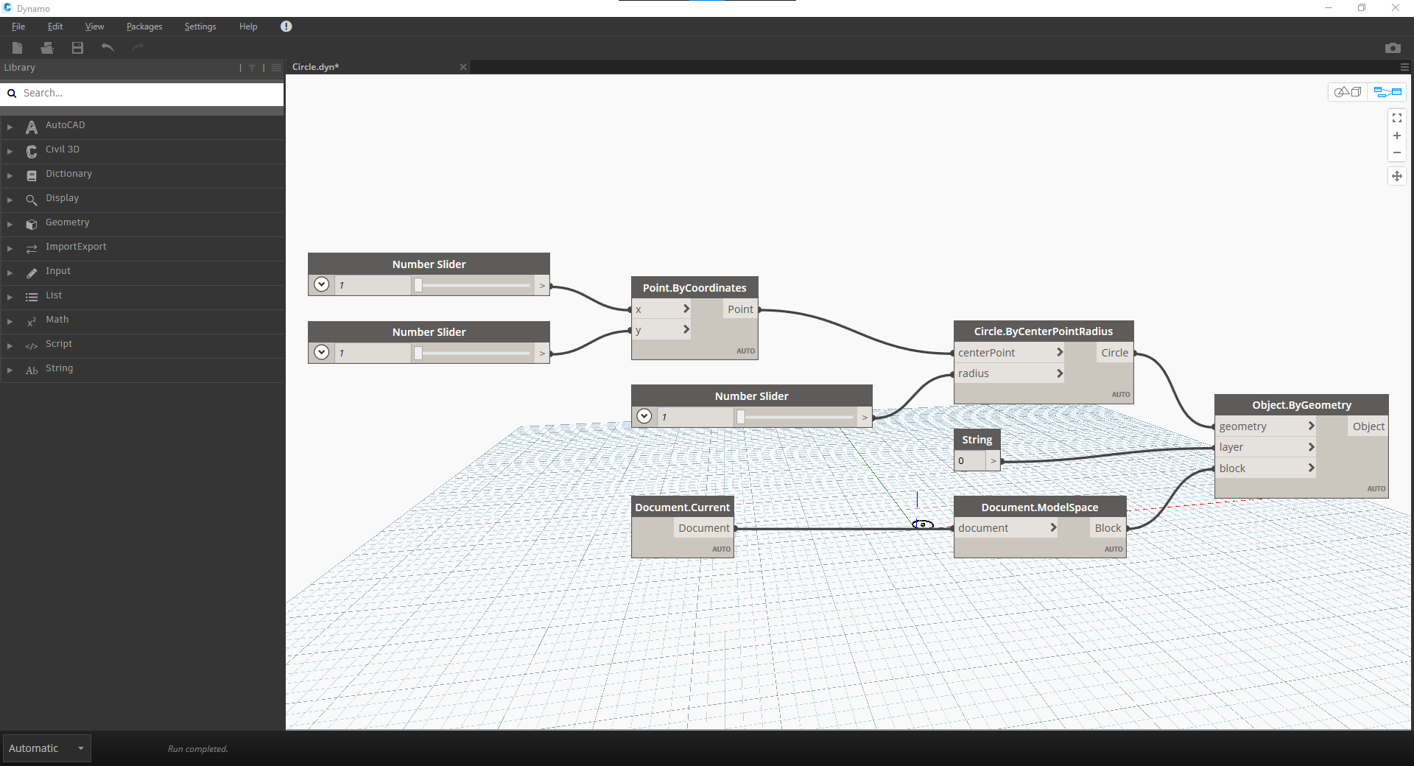
Task: Open the Packages menu
Action: (x=144, y=27)
